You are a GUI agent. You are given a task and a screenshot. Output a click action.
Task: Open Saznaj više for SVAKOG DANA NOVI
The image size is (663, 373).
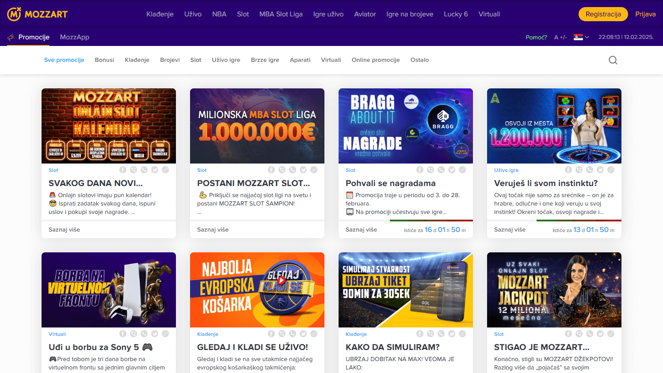click(65, 230)
